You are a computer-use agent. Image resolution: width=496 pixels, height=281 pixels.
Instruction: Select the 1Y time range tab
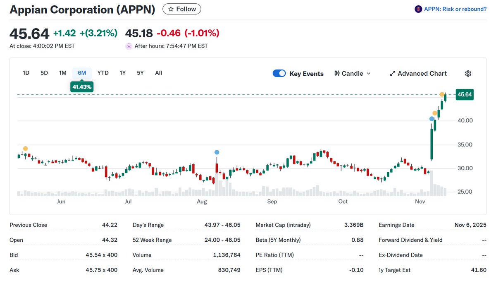123,73
